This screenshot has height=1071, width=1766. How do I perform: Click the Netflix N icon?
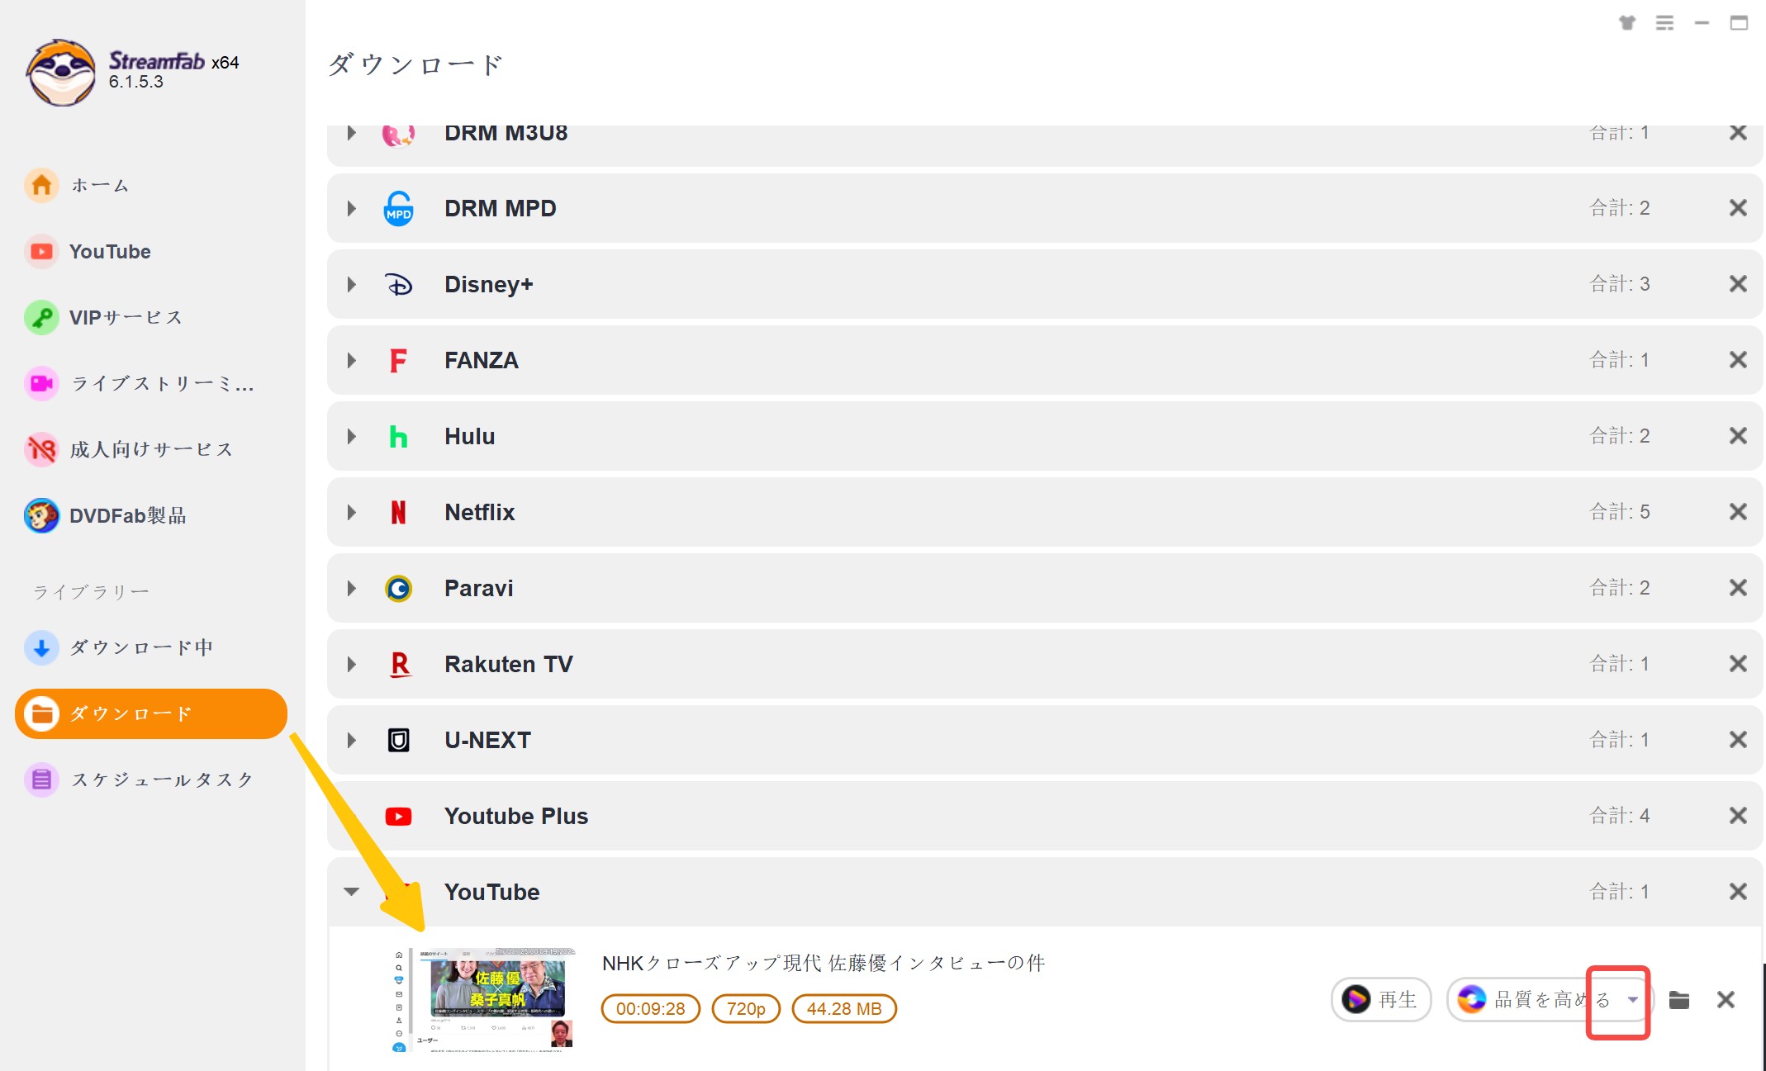pos(398,512)
